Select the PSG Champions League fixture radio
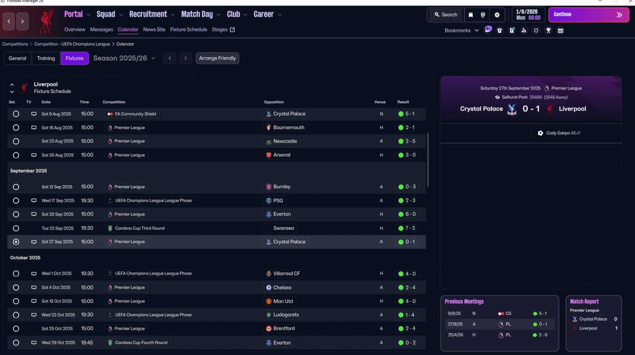Image resolution: width=635 pixels, height=355 pixels. 16,201
